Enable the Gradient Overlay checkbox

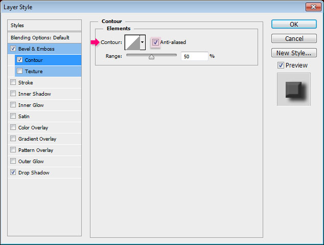pos(13,138)
